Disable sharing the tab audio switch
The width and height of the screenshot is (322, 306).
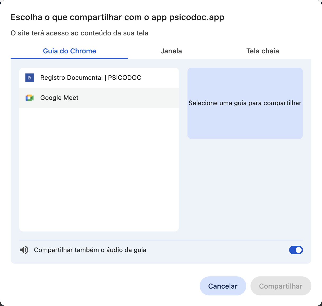[x=296, y=250]
